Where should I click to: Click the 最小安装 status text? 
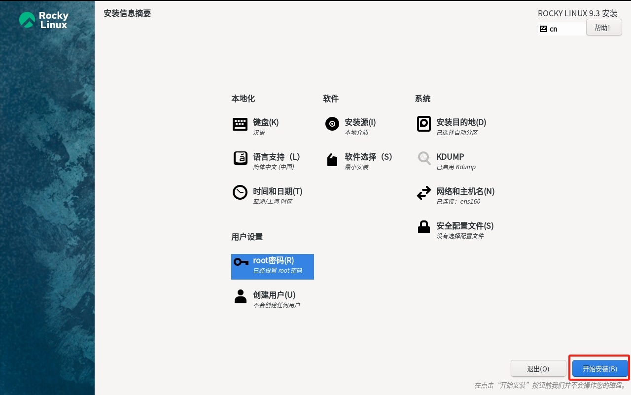point(356,167)
